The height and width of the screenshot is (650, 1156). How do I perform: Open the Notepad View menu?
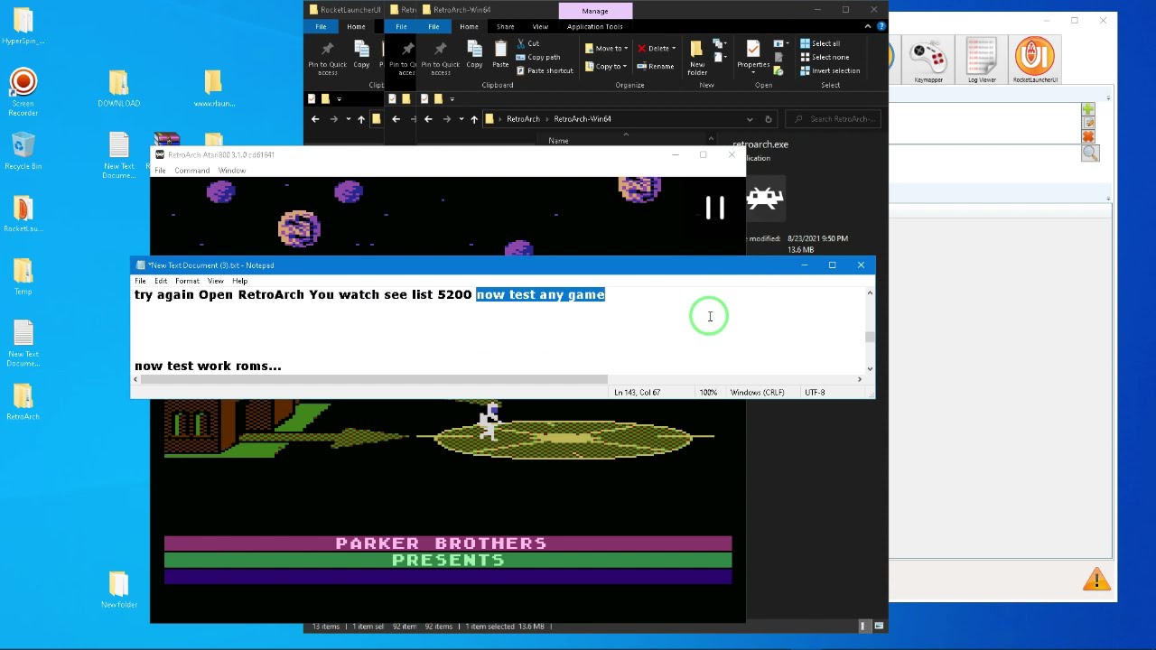coord(215,281)
